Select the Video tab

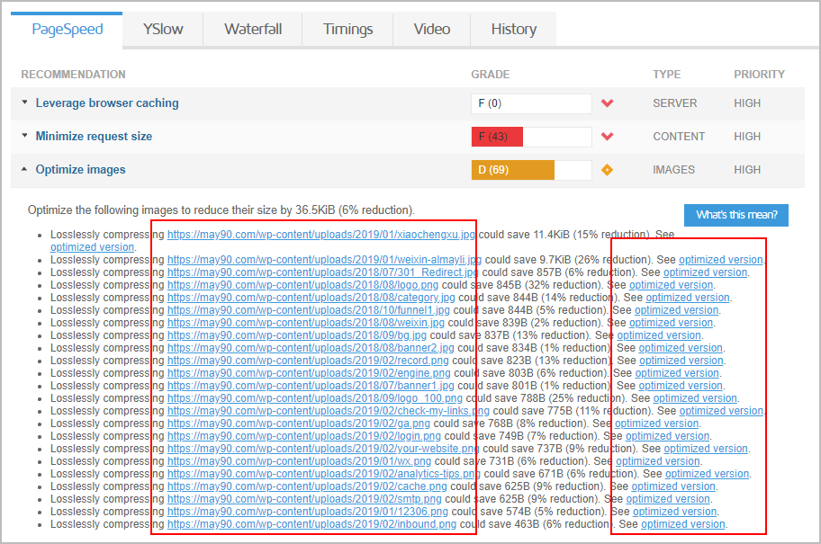coord(432,29)
